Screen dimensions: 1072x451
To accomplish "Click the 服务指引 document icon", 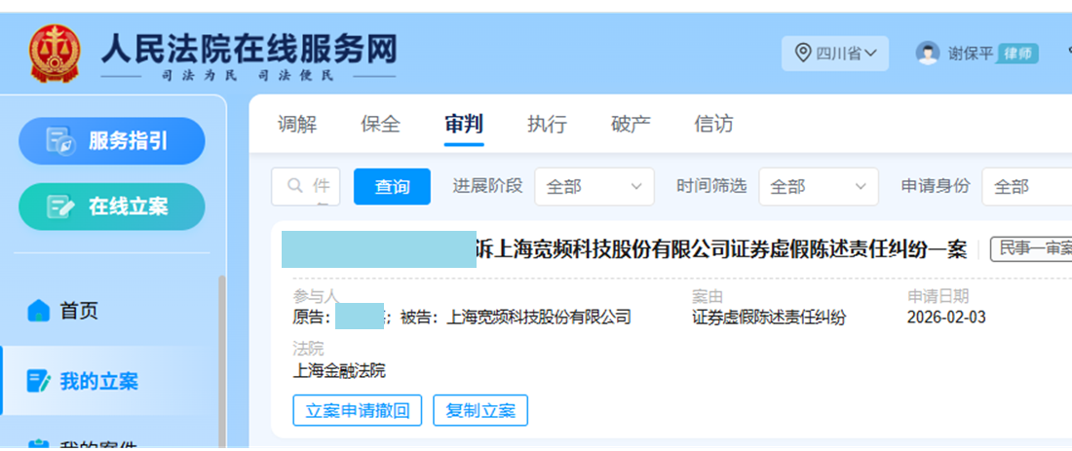I will point(60,141).
